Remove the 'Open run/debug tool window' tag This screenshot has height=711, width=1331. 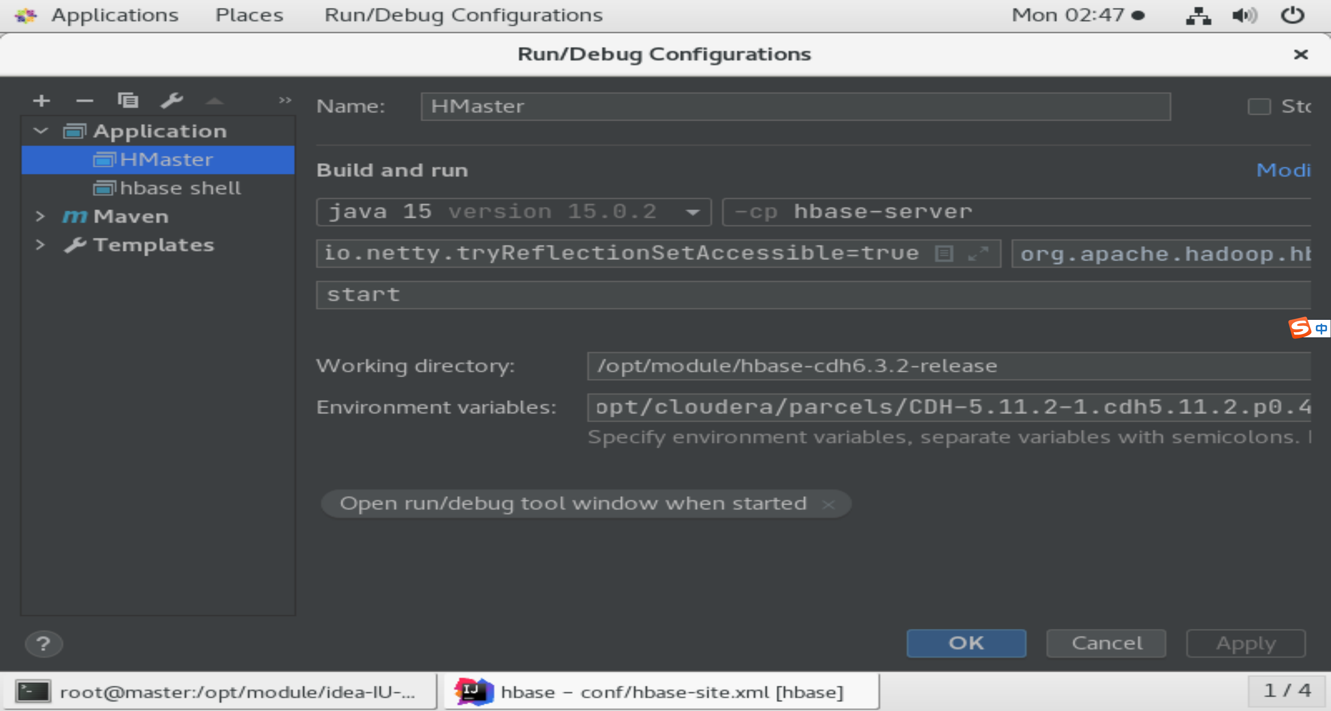coord(828,504)
